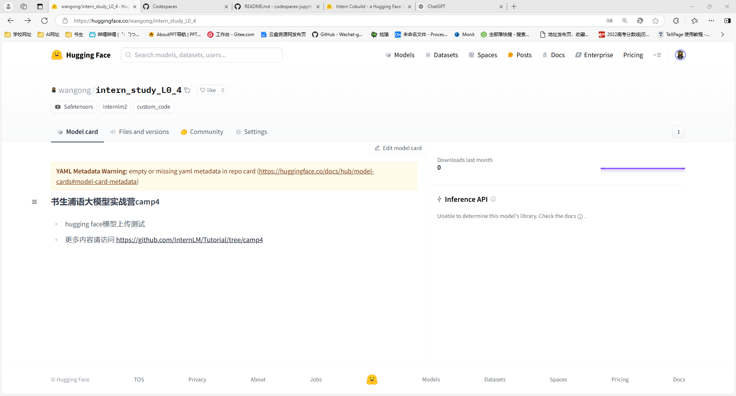Open Pricing in the top navigation
The image size is (736, 396).
click(x=633, y=55)
